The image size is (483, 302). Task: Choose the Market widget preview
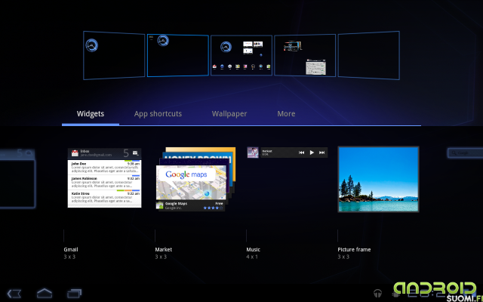tap(195, 179)
